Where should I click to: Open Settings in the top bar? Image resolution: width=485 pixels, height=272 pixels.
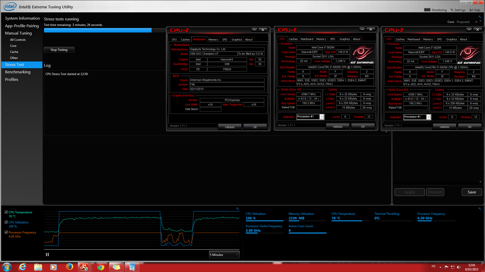pos(458,10)
